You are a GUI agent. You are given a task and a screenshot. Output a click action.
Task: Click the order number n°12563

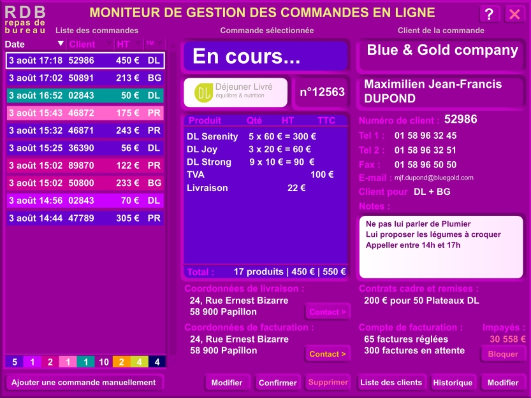point(322,92)
